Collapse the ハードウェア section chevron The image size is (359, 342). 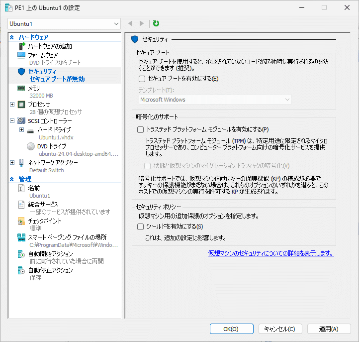click(x=11, y=37)
